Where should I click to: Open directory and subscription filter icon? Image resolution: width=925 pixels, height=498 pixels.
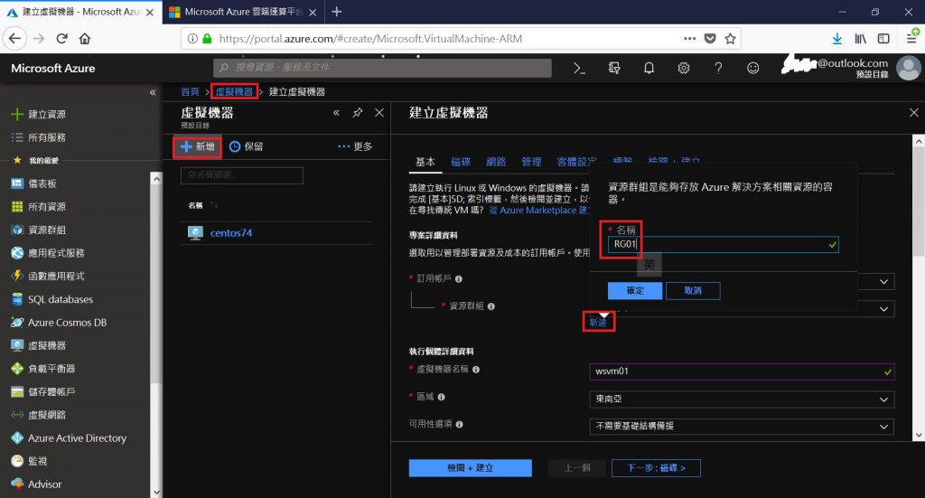pos(614,68)
